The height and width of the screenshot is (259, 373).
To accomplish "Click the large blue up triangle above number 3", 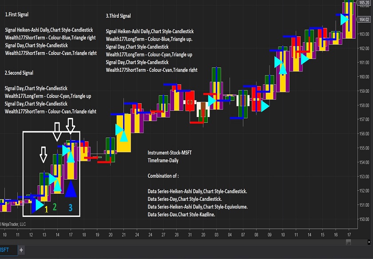I will point(71,189).
